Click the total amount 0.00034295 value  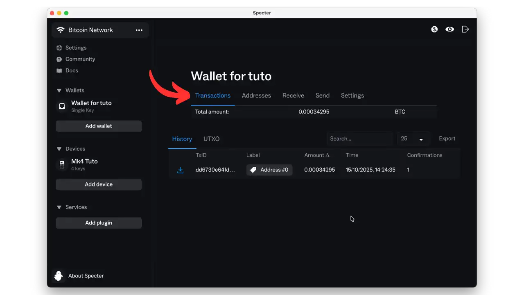point(314,112)
